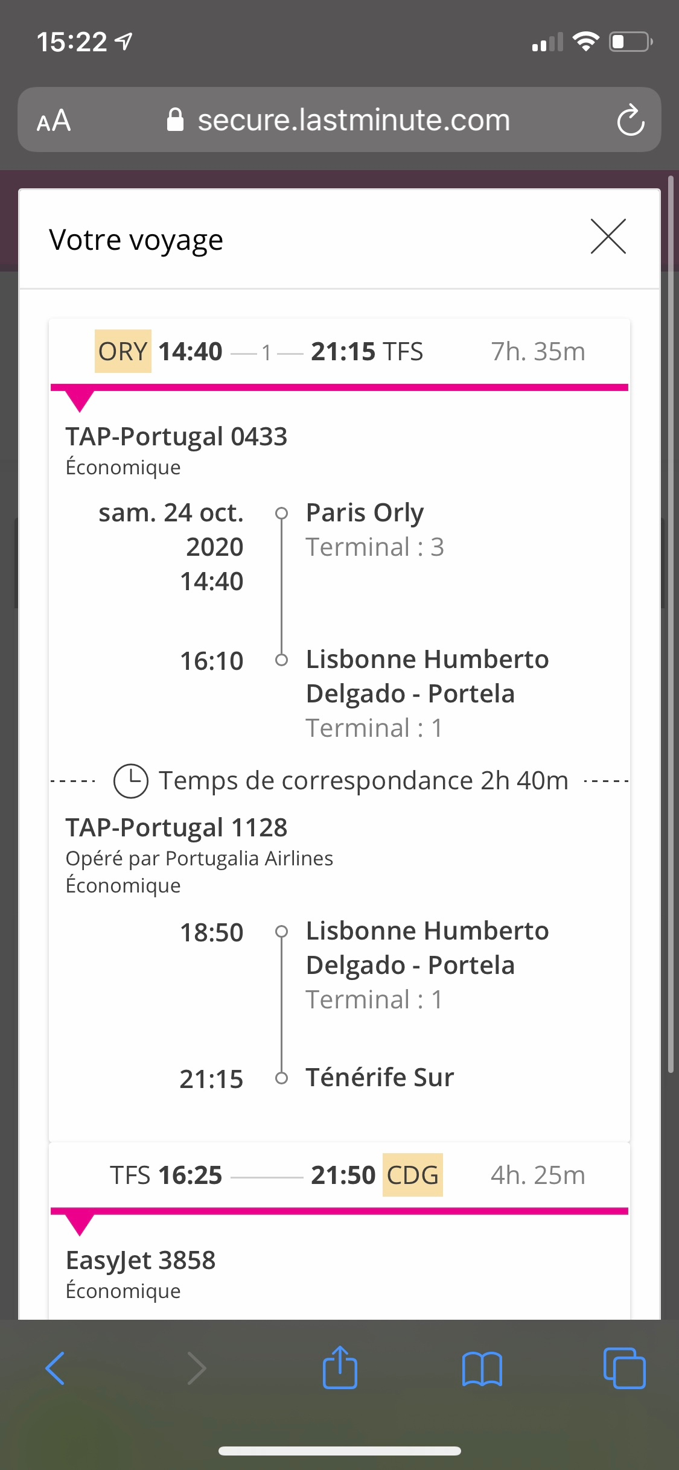Tap the lock icon in address bar
The height and width of the screenshot is (1470, 679).
pos(175,120)
